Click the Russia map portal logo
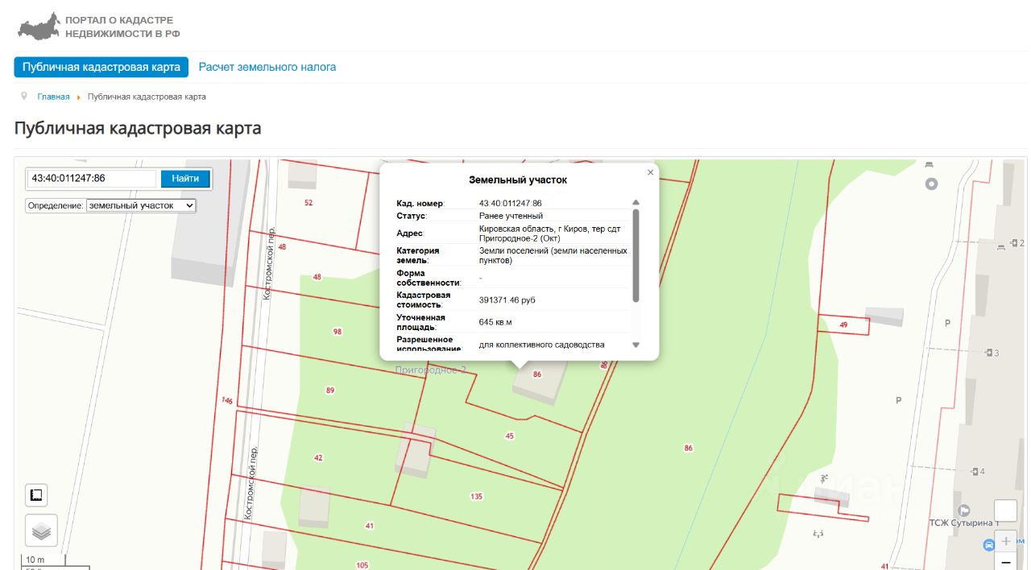1031x570 pixels. click(39, 26)
